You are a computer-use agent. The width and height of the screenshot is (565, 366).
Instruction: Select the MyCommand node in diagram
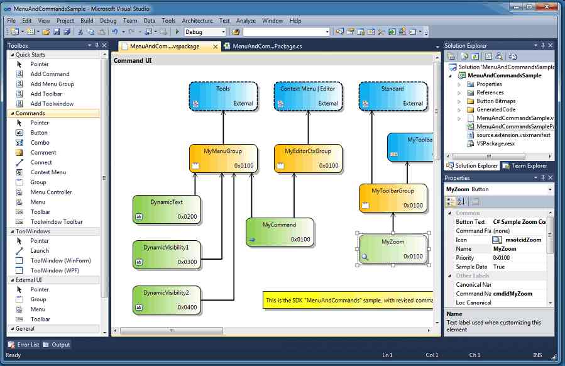click(280, 232)
